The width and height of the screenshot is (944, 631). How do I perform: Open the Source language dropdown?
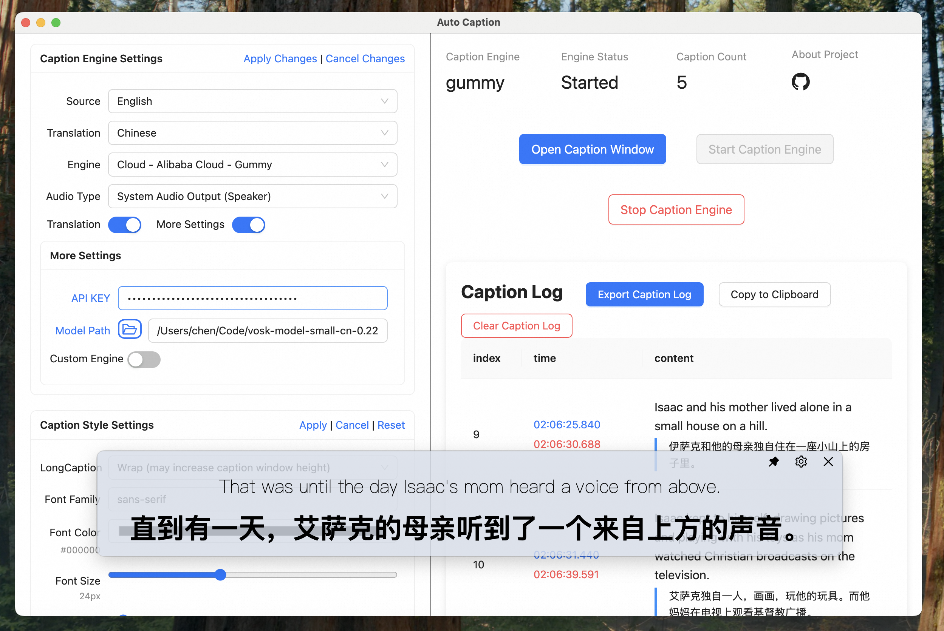click(x=252, y=101)
